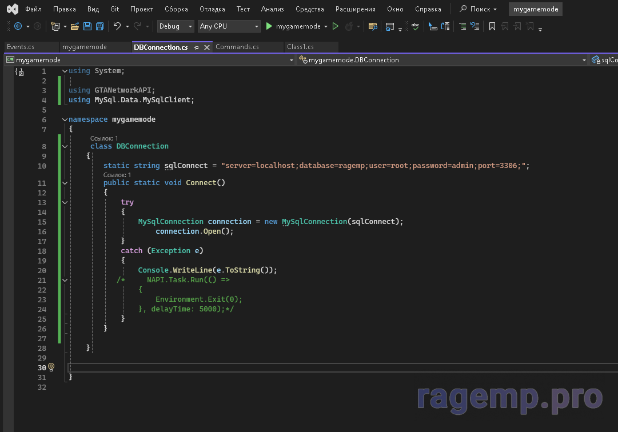Collapse the namespace mygamemode block
The width and height of the screenshot is (618, 432).
65,119
